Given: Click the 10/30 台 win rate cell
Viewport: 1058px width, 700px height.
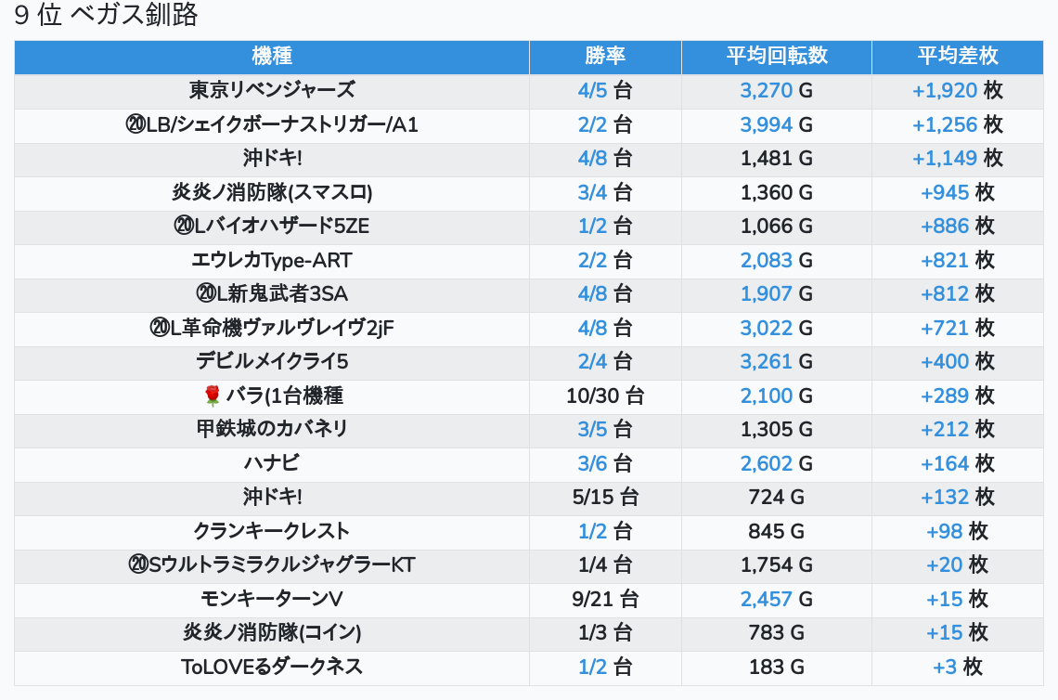Looking at the screenshot, I should click(x=605, y=396).
